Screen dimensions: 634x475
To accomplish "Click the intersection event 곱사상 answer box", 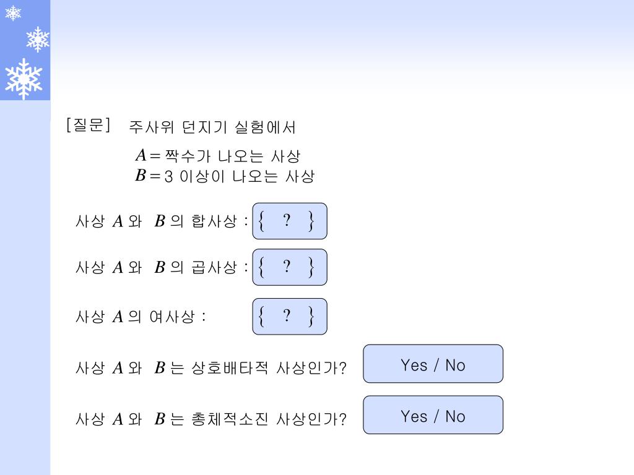I will click(290, 267).
